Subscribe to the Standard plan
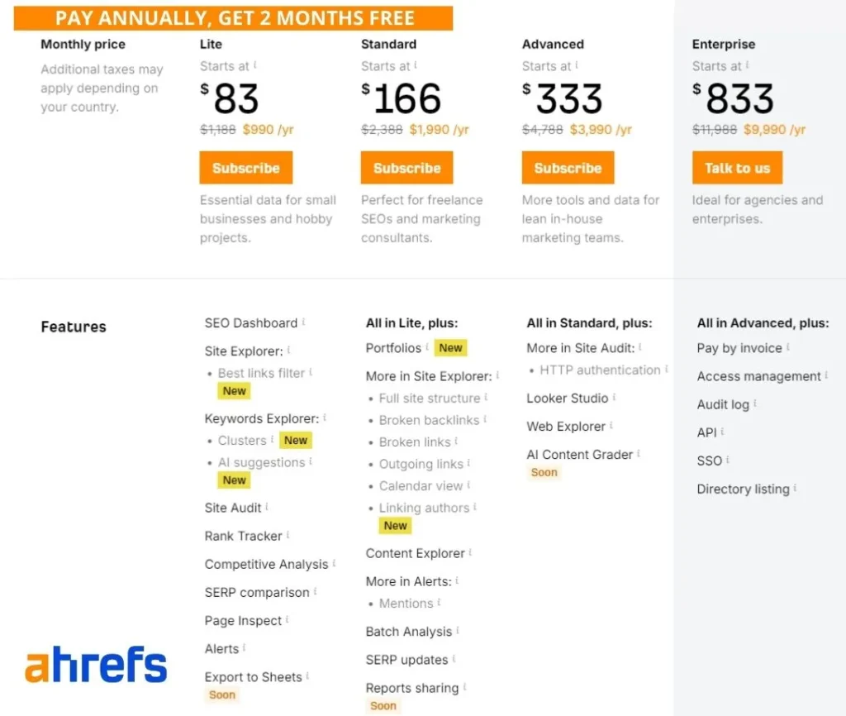Screen dimensions: 846x716 [x=406, y=168]
